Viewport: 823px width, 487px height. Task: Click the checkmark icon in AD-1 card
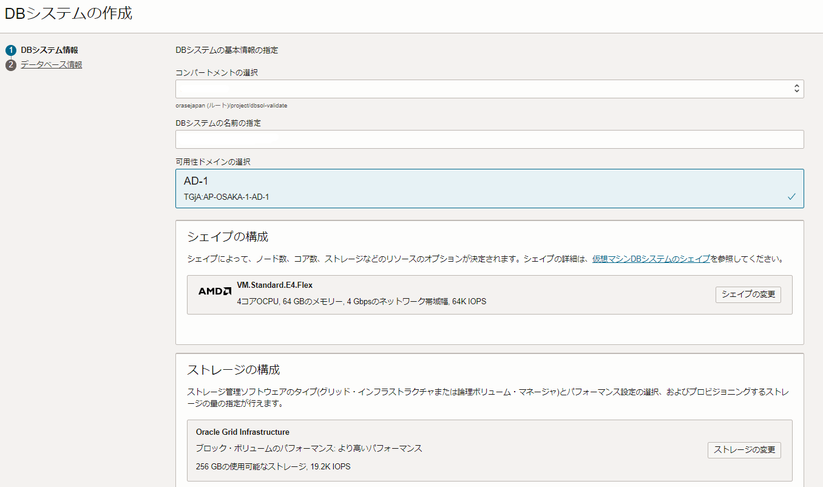791,197
